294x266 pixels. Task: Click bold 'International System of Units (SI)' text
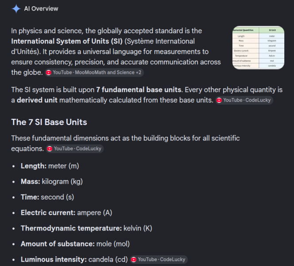(67, 41)
